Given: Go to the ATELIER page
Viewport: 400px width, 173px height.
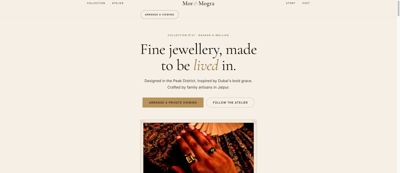Looking at the screenshot, I should click(x=118, y=3).
